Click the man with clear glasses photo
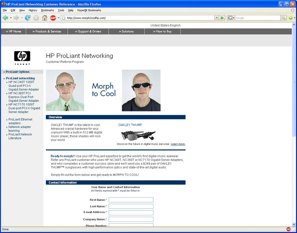Viewport: 297px width, 233px height. point(65,90)
